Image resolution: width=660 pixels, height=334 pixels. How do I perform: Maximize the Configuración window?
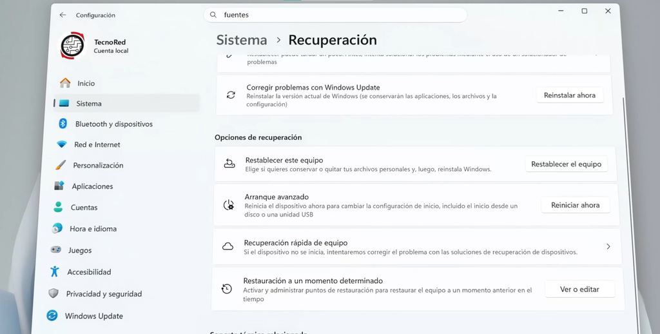[584, 11]
